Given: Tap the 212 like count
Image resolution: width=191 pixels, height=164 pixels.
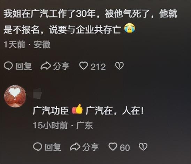Looking at the screenshot, I should click(x=98, y=67).
